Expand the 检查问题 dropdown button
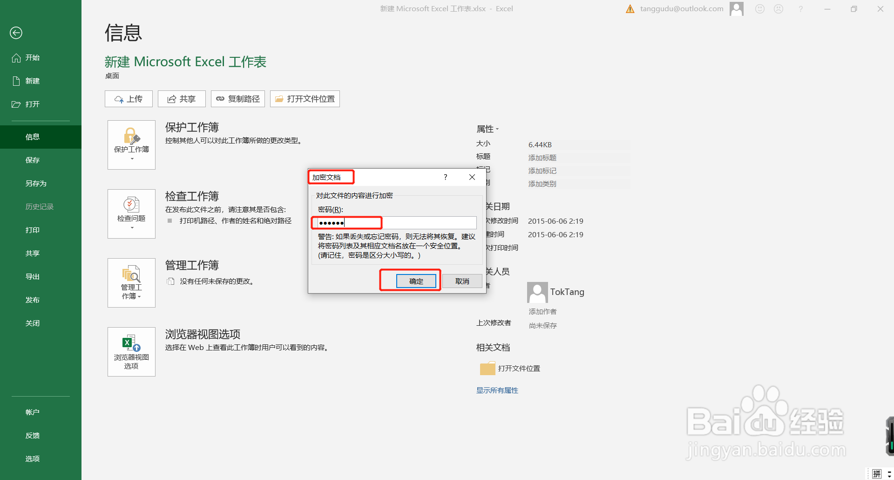Image resolution: width=894 pixels, height=480 pixels. point(131,214)
